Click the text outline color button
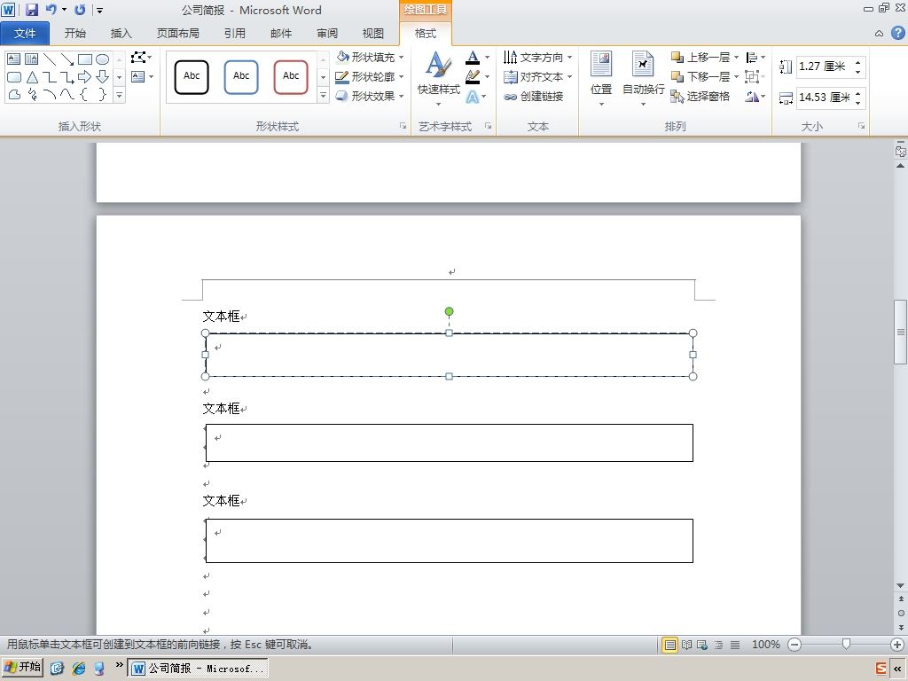 pos(473,76)
